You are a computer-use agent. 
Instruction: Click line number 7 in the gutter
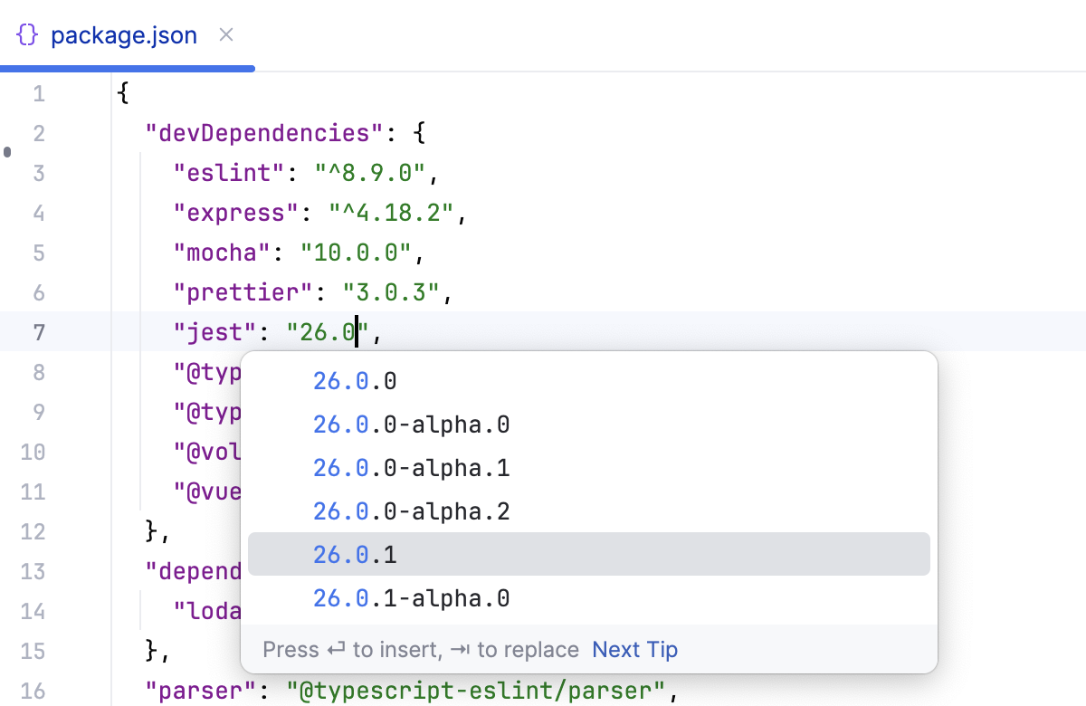(x=38, y=331)
